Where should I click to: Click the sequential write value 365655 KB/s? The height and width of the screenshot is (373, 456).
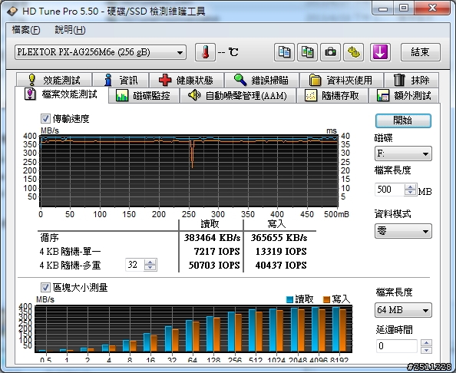point(279,238)
